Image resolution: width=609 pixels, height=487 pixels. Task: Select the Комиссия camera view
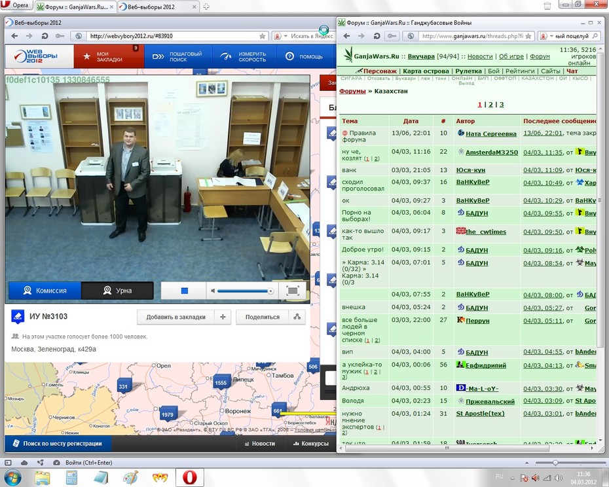coord(45,291)
